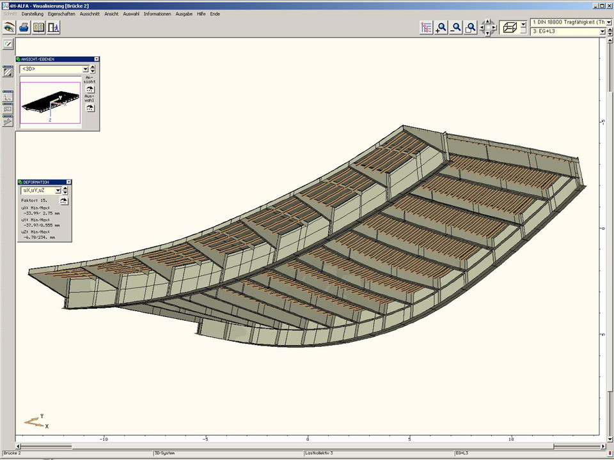The height and width of the screenshot is (460, 614).
Task: Click the eye view icon in toolbar
Action: [x=9, y=27]
